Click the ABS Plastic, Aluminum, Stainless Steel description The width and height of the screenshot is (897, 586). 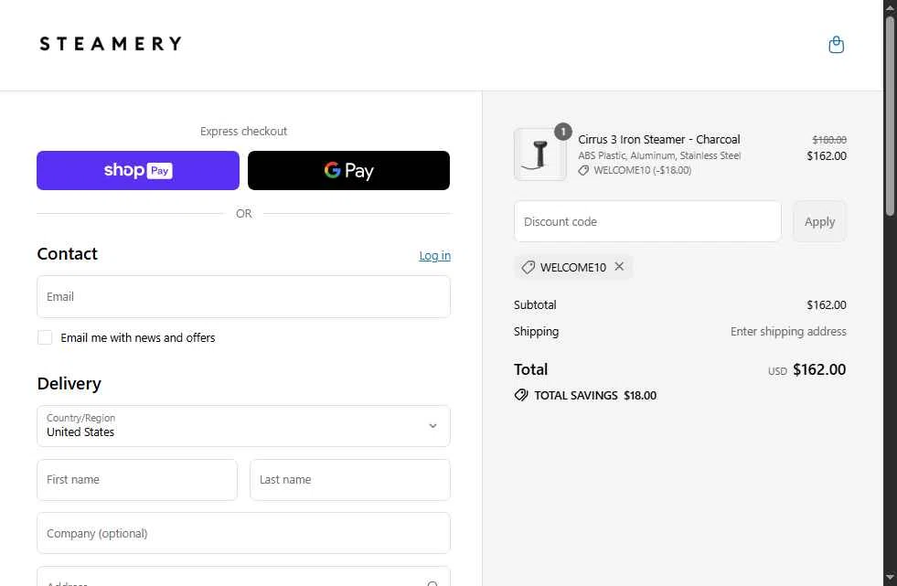(659, 155)
